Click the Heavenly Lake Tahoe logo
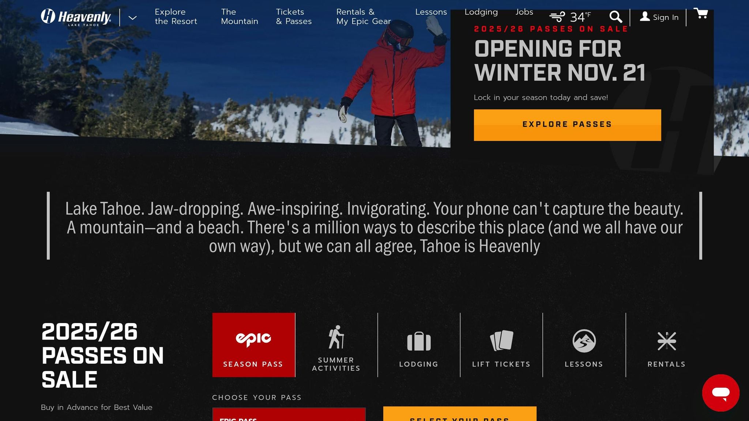Viewport: 749px width, 421px height. tap(76, 17)
